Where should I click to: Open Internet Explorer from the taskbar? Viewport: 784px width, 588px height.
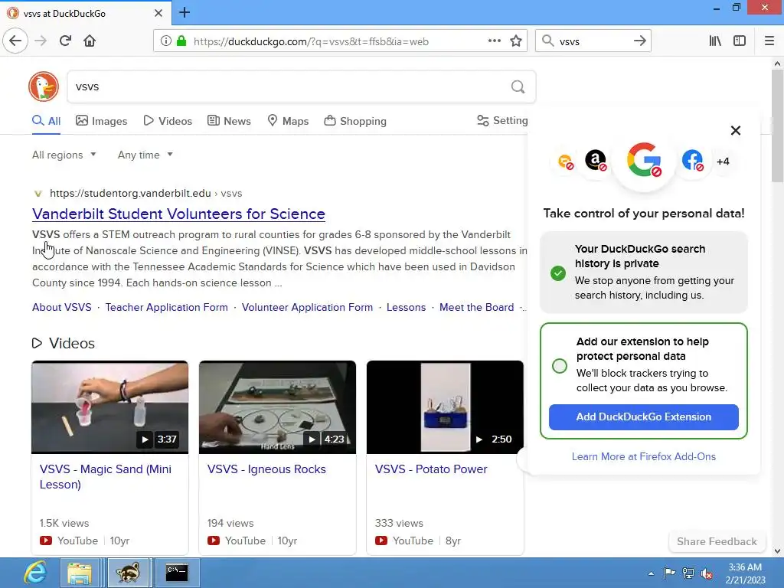[35, 573]
